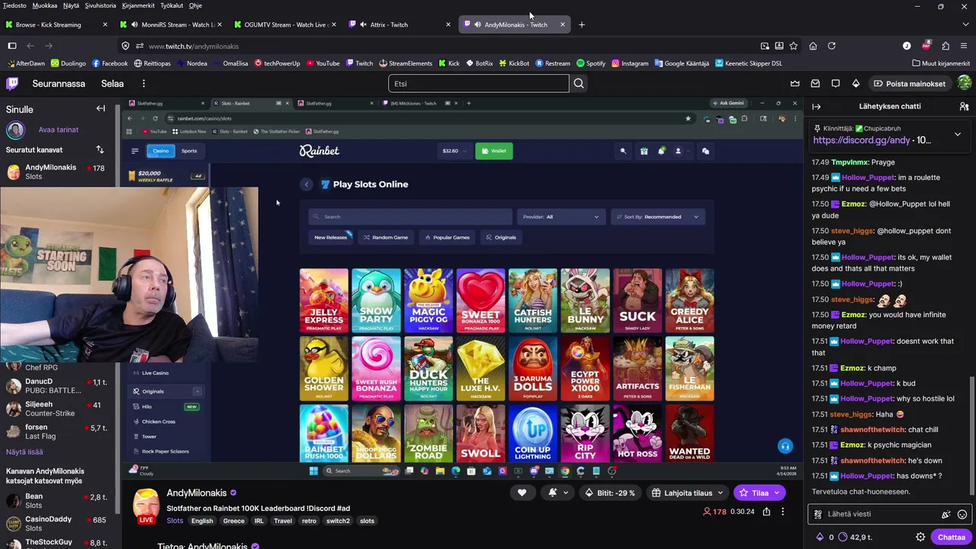The width and height of the screenshot is (976, 549).
Task: Expand the pinned chat message
Action: [x=958, y=134]
